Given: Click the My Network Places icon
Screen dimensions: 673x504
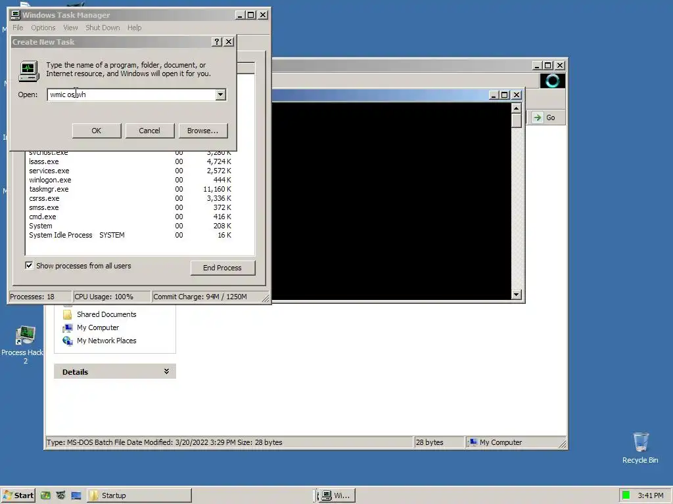Looking at the screenshot, I should [x=68, y=341].
